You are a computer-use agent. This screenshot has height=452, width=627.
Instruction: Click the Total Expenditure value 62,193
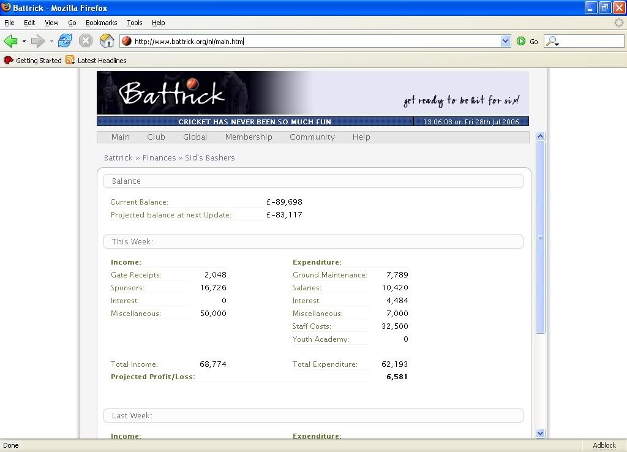coord(395,364)
